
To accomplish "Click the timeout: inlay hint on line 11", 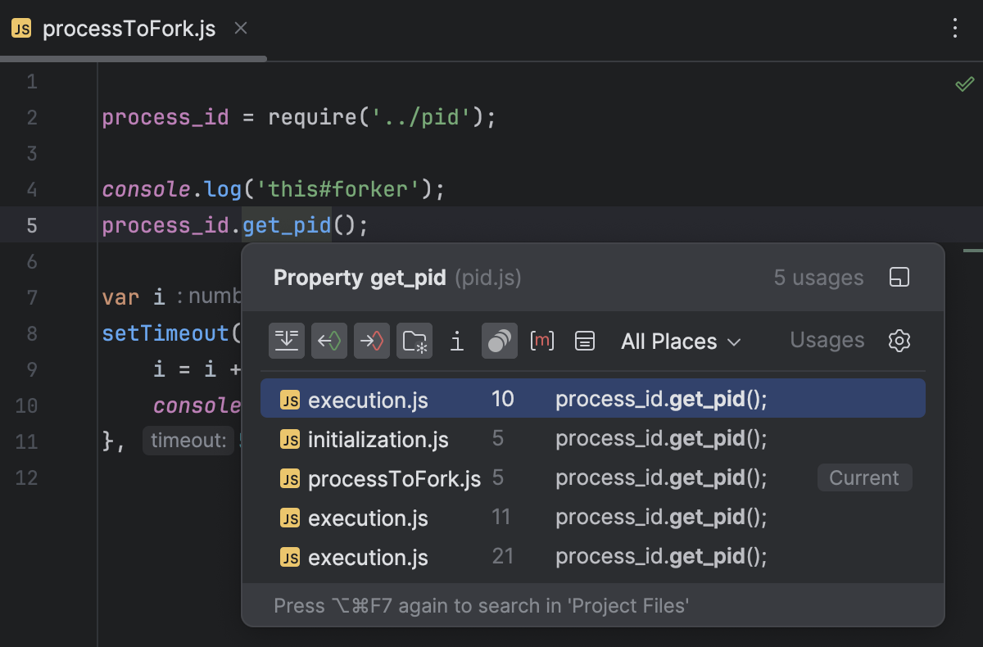I will [188, 441].
